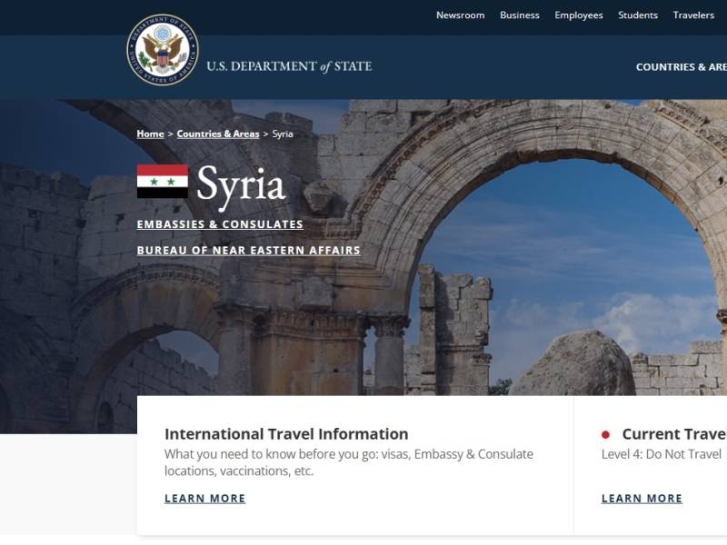The height and width of the screenshot is (545, 727).
Task: Open the Embassies & Consulates link
Action: tap(220, 224)
